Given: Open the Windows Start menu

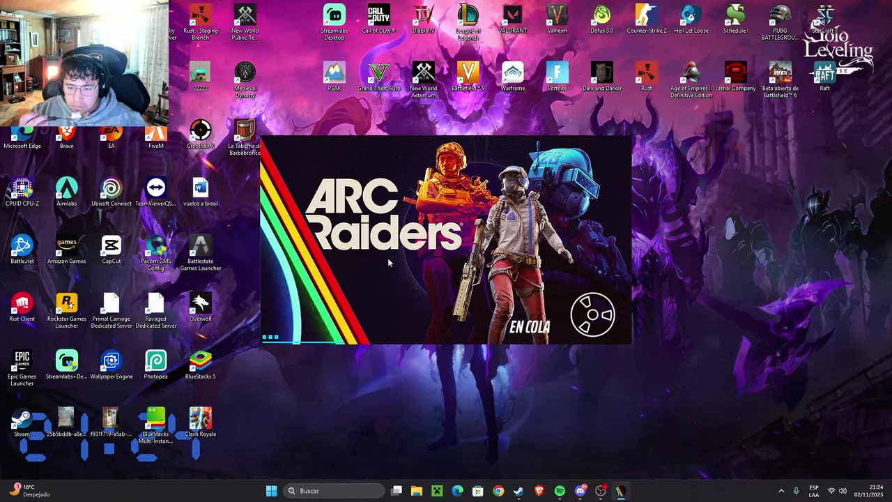Looking at the screenshot, I should pos(272,491).
